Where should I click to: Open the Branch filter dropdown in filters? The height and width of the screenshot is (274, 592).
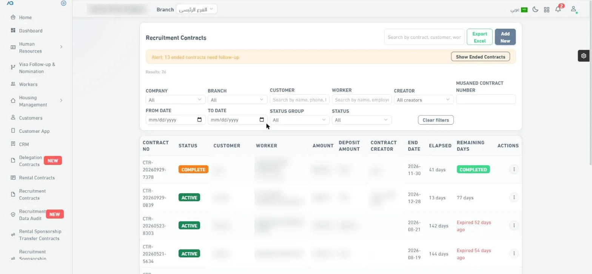(237, 100)
